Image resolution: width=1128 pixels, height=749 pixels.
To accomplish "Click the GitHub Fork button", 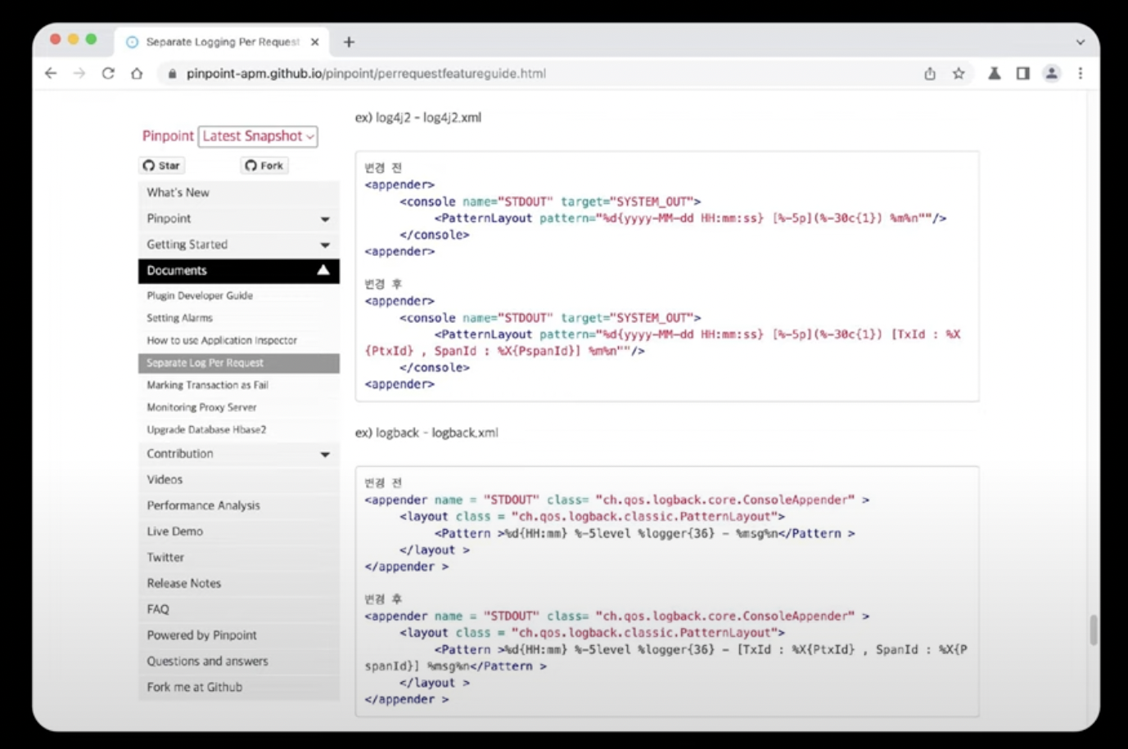I will click(x=264, y=165).
